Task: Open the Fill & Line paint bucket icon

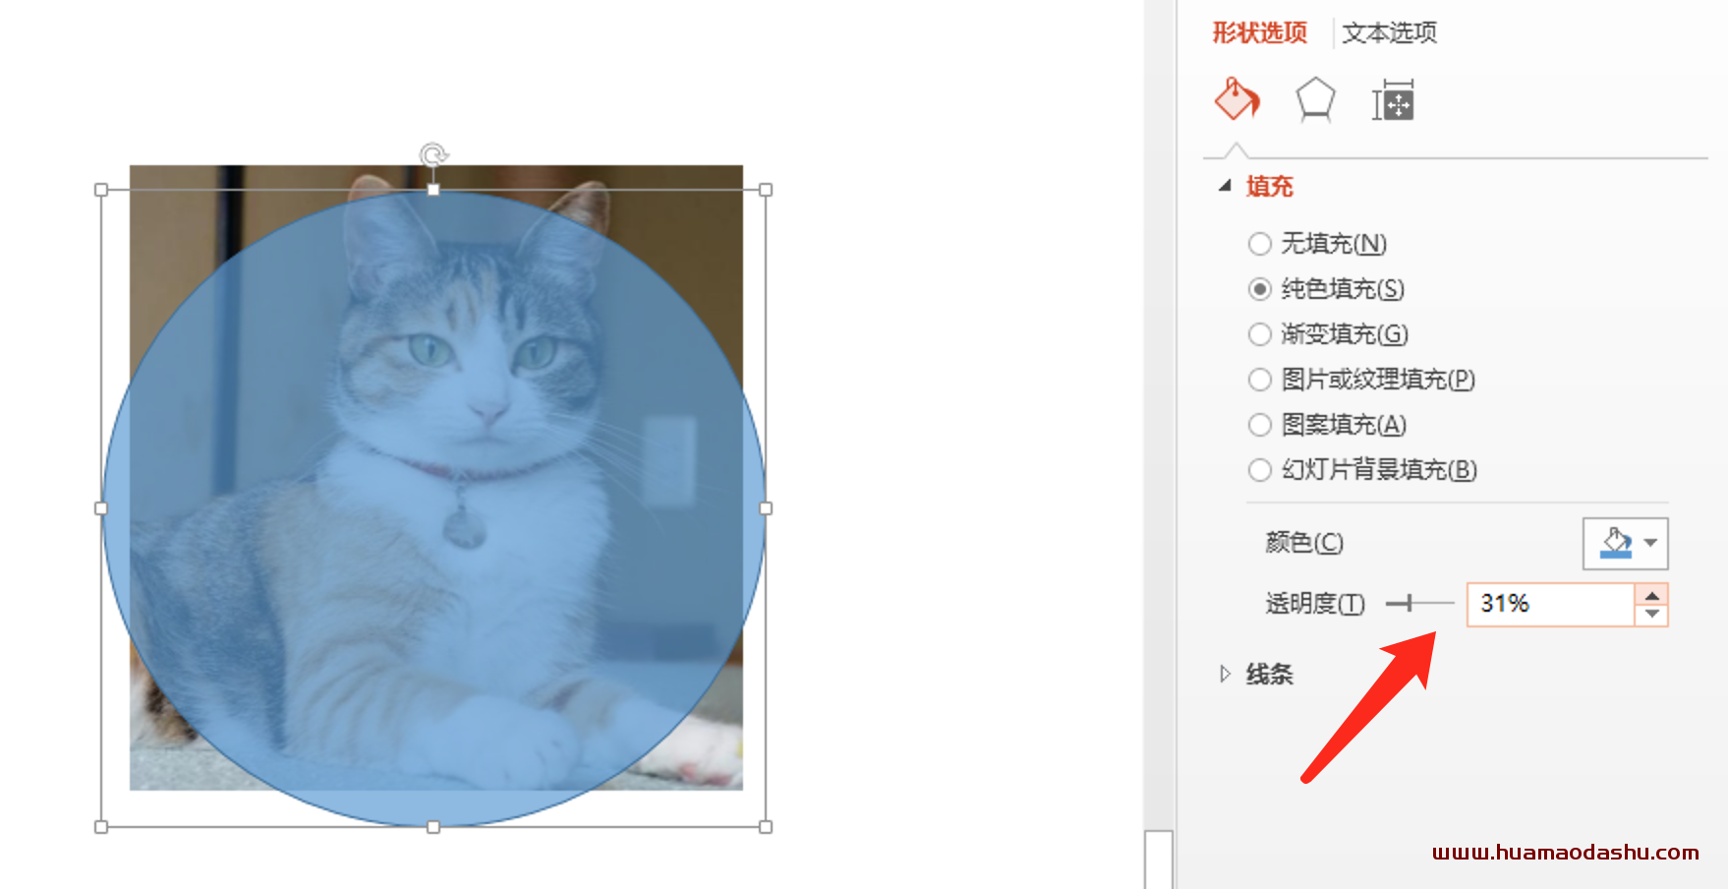Action: (1237, 99)
